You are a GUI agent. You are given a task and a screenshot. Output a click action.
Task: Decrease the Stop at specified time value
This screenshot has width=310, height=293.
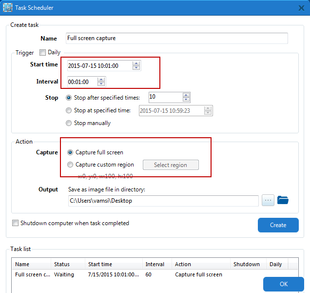click(208, 112)
